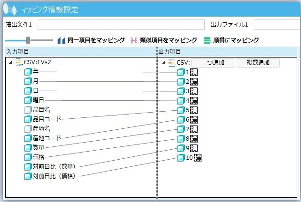Screen dimensions: 301x202
Task: Click the cube icon beside 年
Action: tap(28, 72)
